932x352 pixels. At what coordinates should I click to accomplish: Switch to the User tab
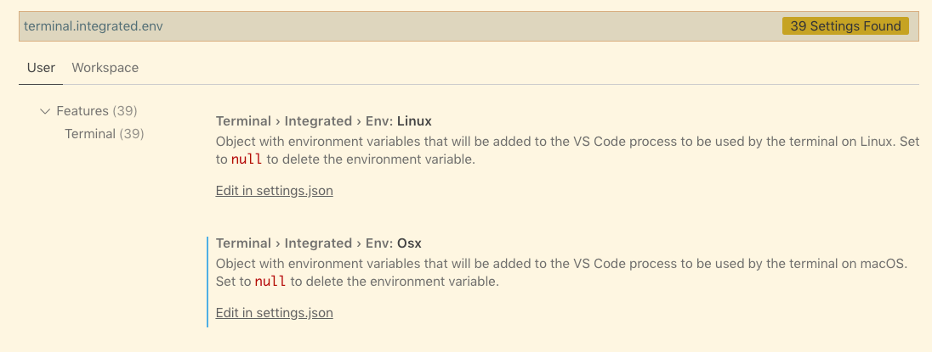[x=41, y=68]
